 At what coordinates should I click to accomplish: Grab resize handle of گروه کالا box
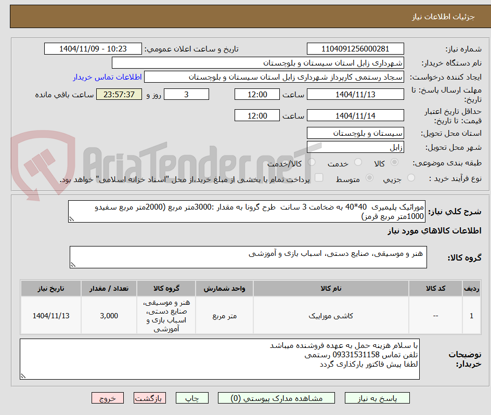pyautogui.click(x=73, y=265)
